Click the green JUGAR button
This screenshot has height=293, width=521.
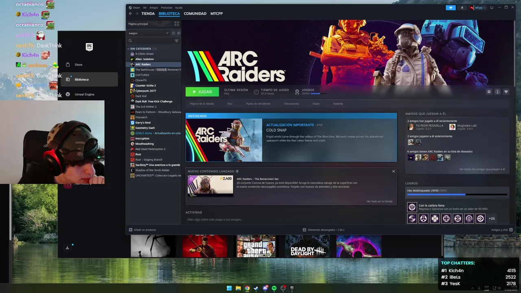tap(202, 92)
